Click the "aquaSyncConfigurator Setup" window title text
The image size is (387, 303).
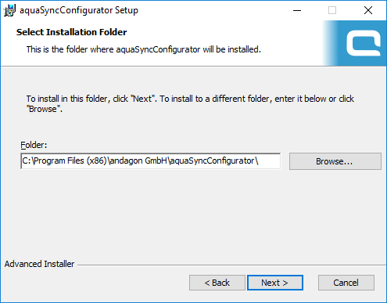point(79,10)
